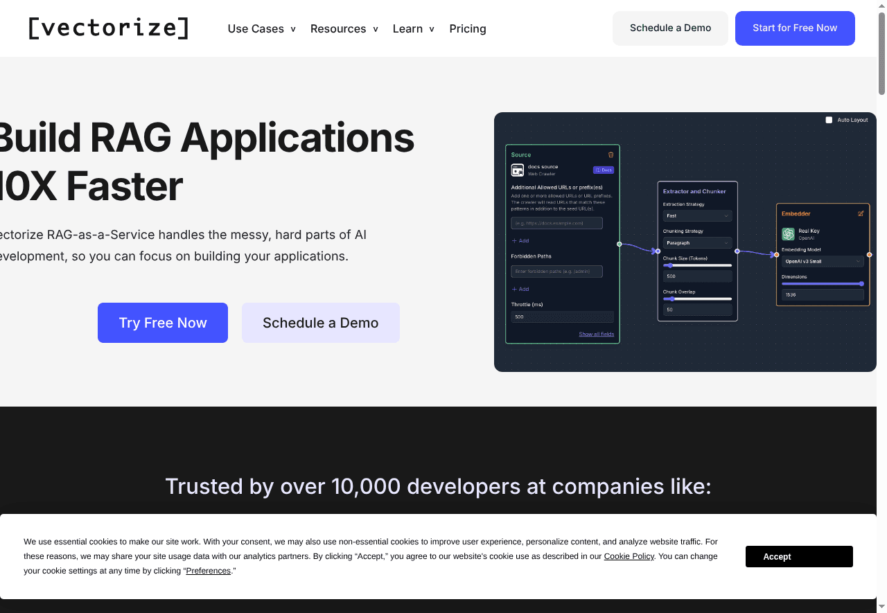Click the Web Crawler source icon
This screenshot has width=887, height=613.
(518, 170)
